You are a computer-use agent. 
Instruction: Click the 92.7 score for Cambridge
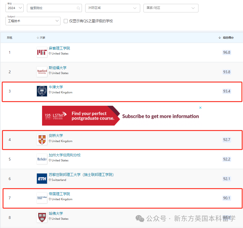point(227,140)
